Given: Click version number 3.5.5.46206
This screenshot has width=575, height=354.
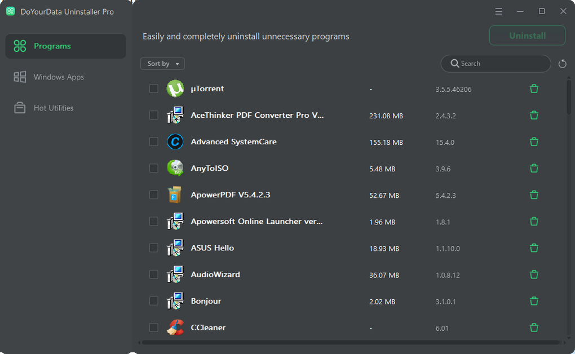Looking at the screenshot, I should point(454,90).
